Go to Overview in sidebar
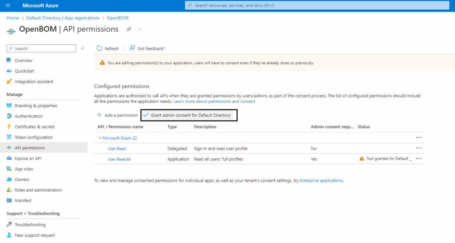This screenshot has width=455, height=243. tap(24, 61)
